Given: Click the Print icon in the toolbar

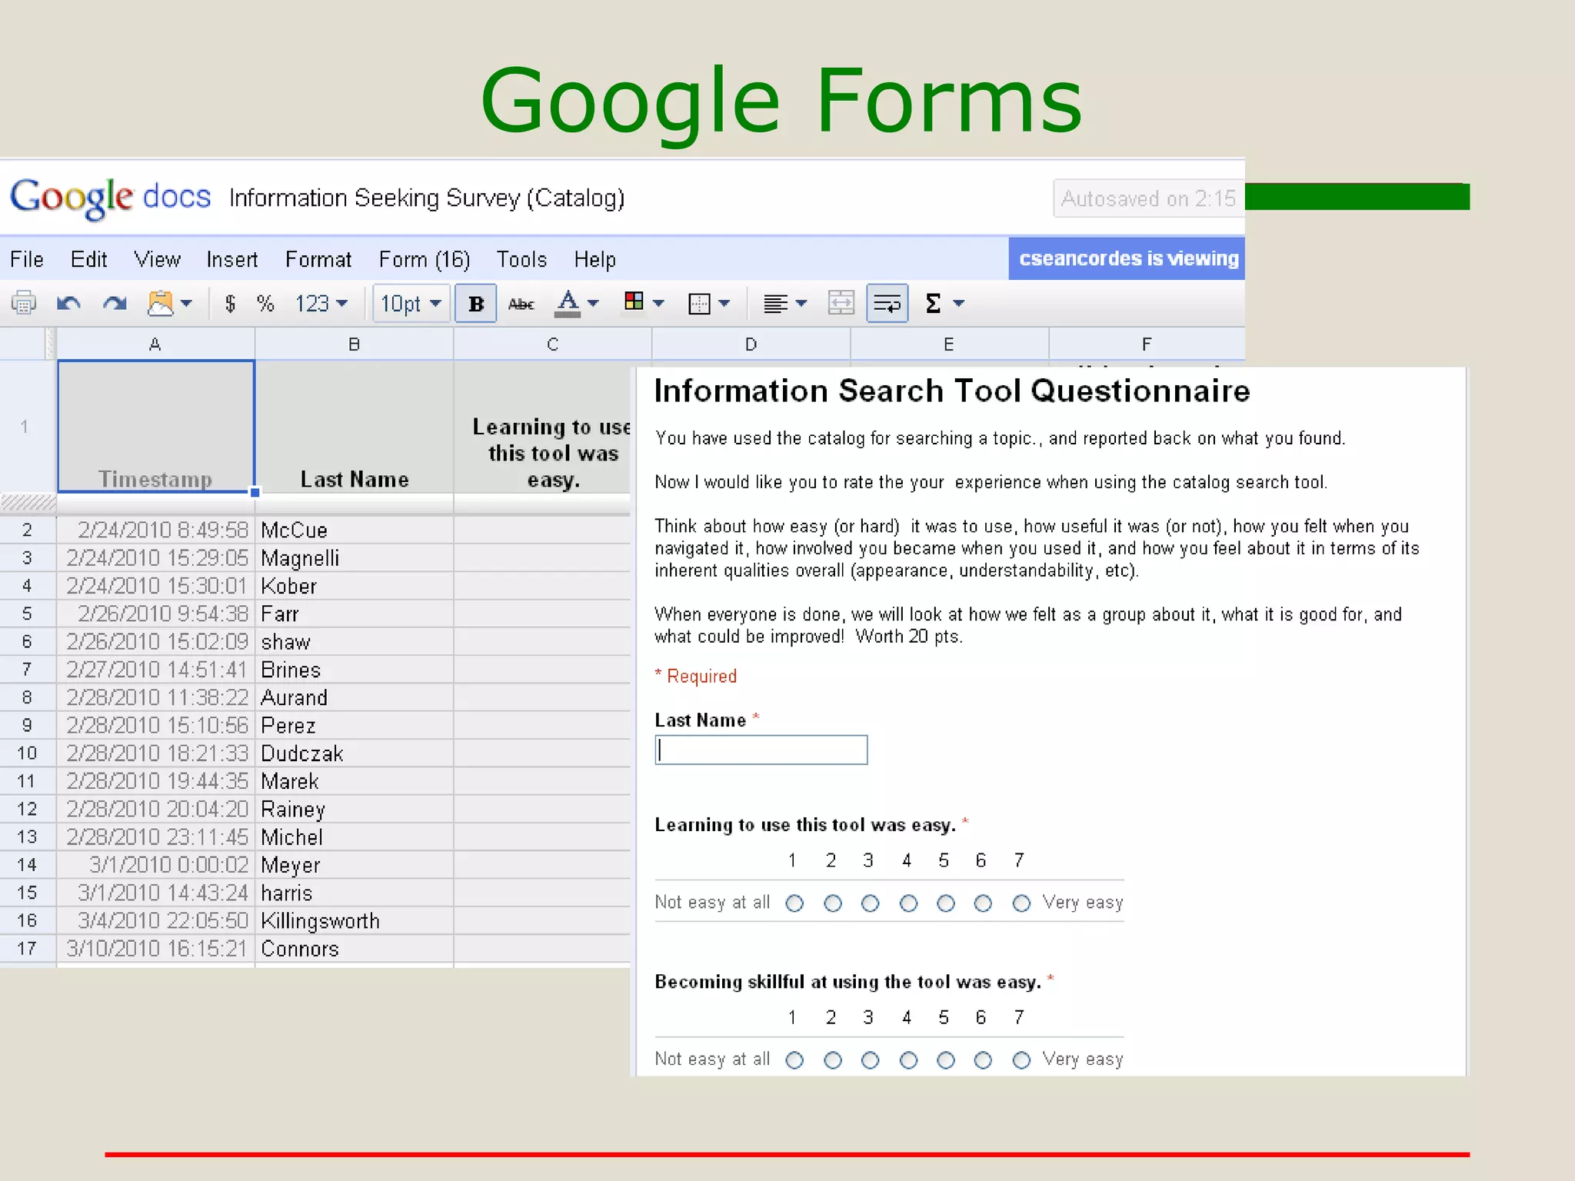Looking at the screenshot, I should [x=24, y=304].
